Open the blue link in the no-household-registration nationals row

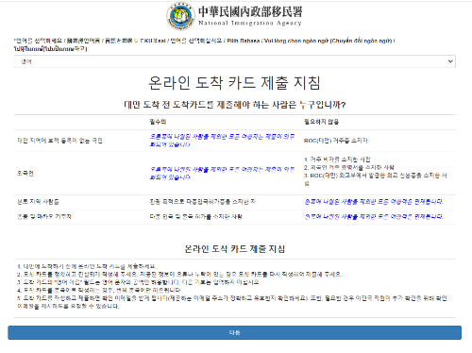(222, 141)
